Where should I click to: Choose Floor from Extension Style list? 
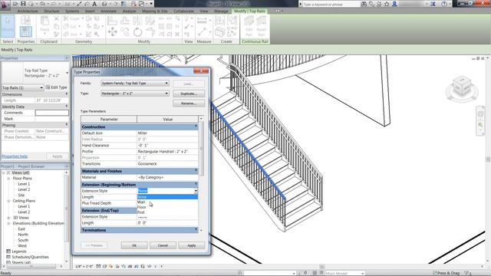click(x=167, y=207)
